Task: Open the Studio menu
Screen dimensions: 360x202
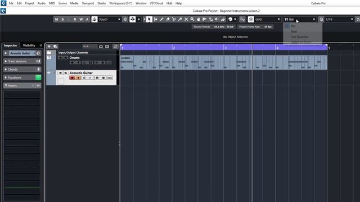Action: (x=101, y=3)
